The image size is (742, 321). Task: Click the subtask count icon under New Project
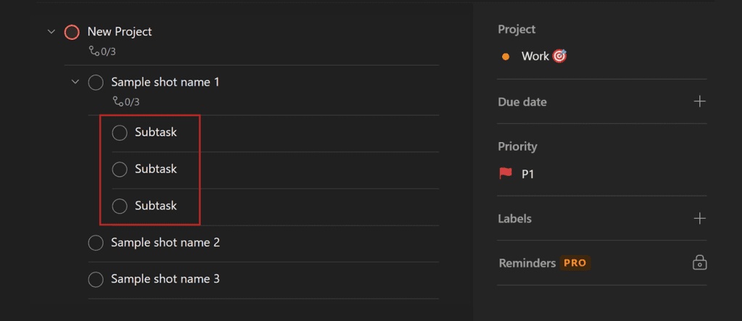(x=94, y=51)
